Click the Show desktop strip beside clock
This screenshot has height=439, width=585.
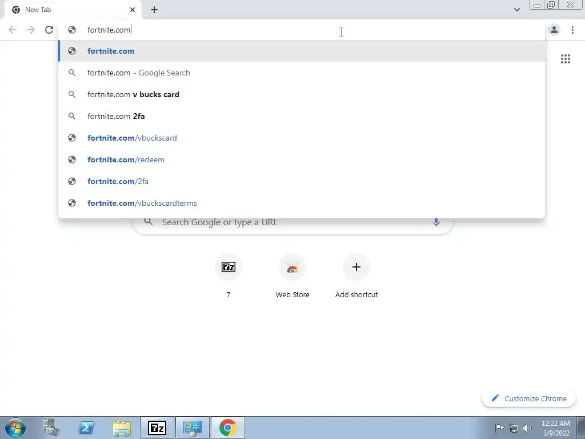[580, 428]
